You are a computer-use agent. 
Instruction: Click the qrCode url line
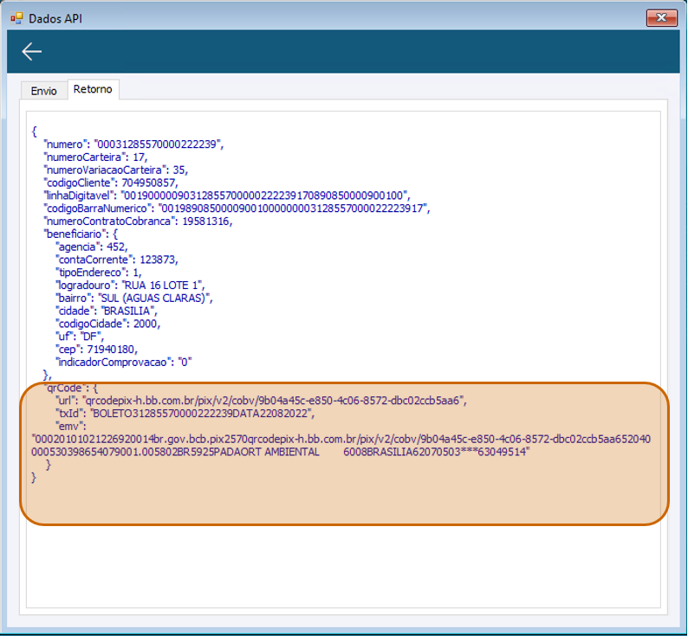[x=261, y=401]
